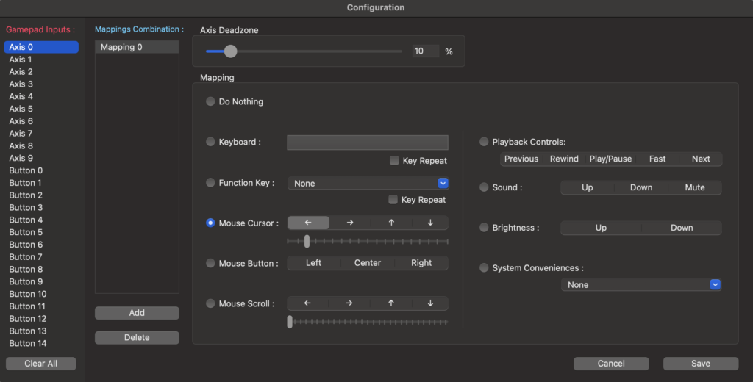Select Mapping 0 in Mappings Combination list

[x=137, y=47]
